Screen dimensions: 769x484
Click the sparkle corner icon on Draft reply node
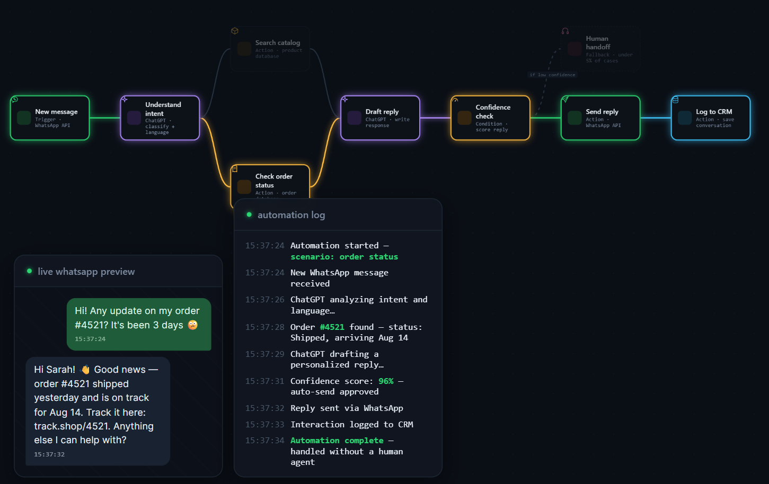point(345,100)
